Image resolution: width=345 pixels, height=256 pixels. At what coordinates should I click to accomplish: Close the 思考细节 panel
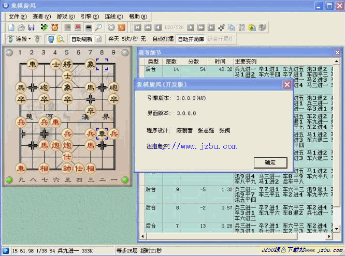tap(337, 52)
